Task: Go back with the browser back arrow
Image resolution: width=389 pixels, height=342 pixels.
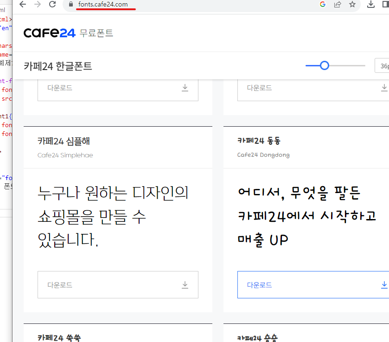Action: coord(23,4)
